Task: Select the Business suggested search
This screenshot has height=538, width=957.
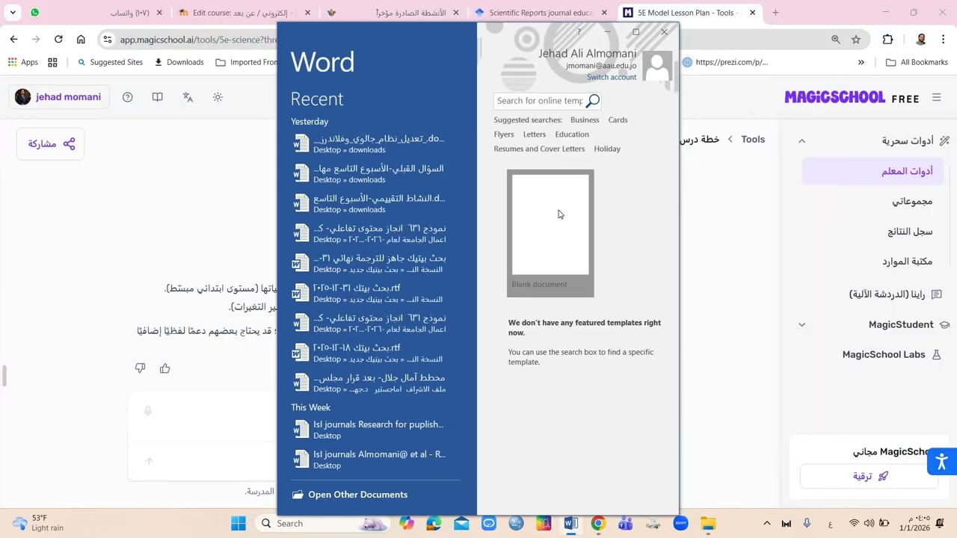Action: pyautogui.click(x=585, y=120)
